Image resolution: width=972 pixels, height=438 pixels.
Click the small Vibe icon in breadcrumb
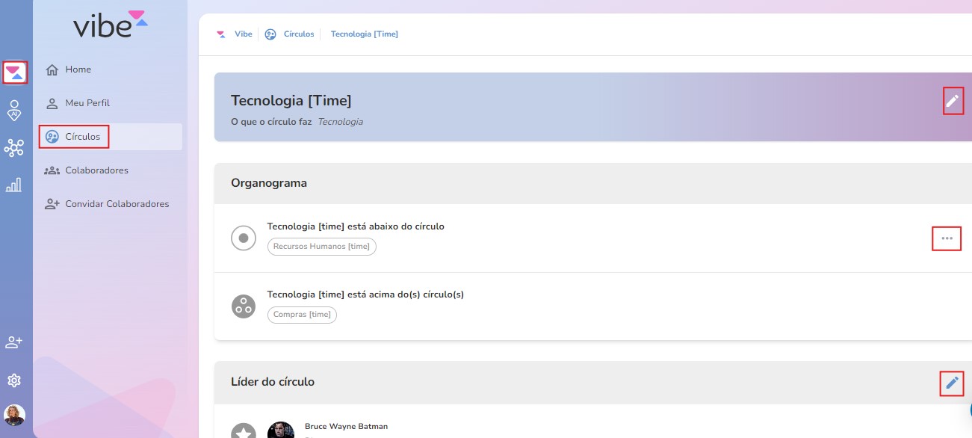220,34
